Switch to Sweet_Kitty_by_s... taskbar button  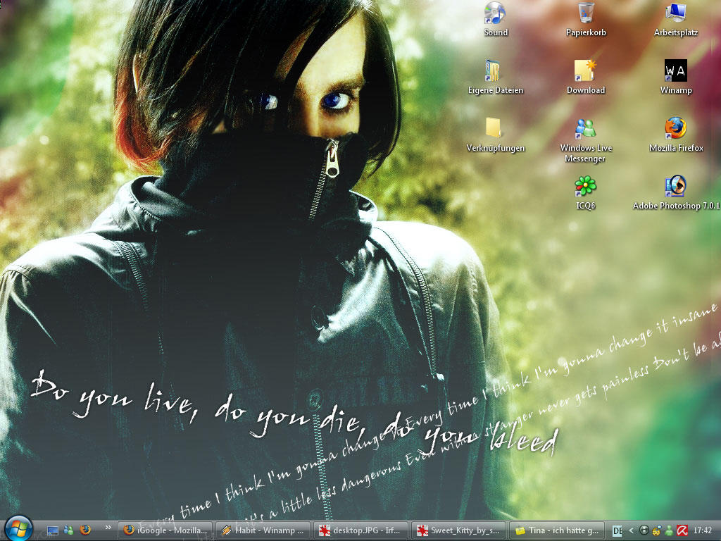tap(458, 530)
